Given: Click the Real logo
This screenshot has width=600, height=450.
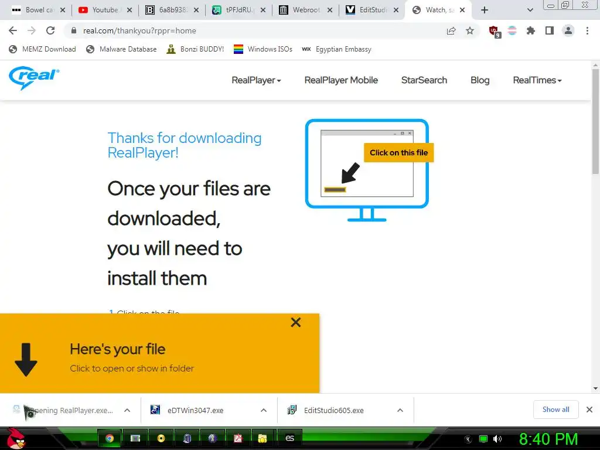Looking at the screenshot, I should tap(34, 77).
